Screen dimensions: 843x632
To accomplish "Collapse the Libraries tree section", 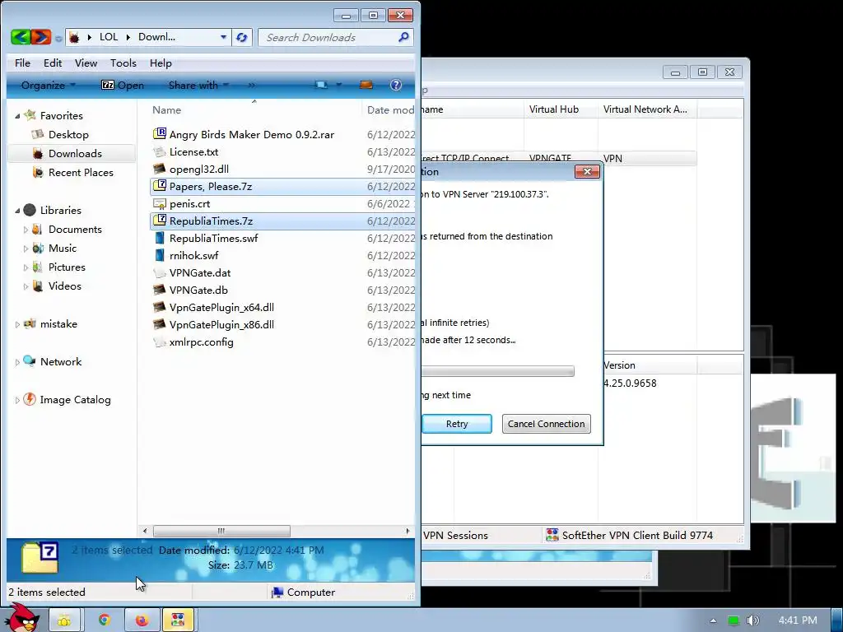I will tap(17, 211).
